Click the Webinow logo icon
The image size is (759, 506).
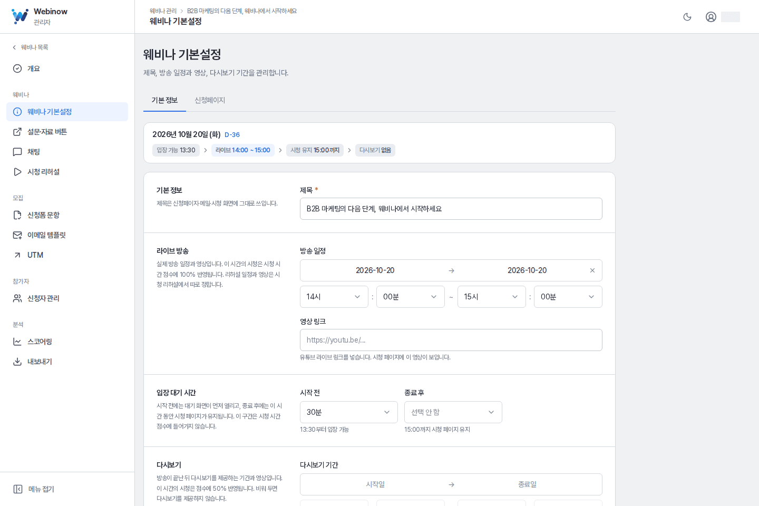click(x=20, y=16)
